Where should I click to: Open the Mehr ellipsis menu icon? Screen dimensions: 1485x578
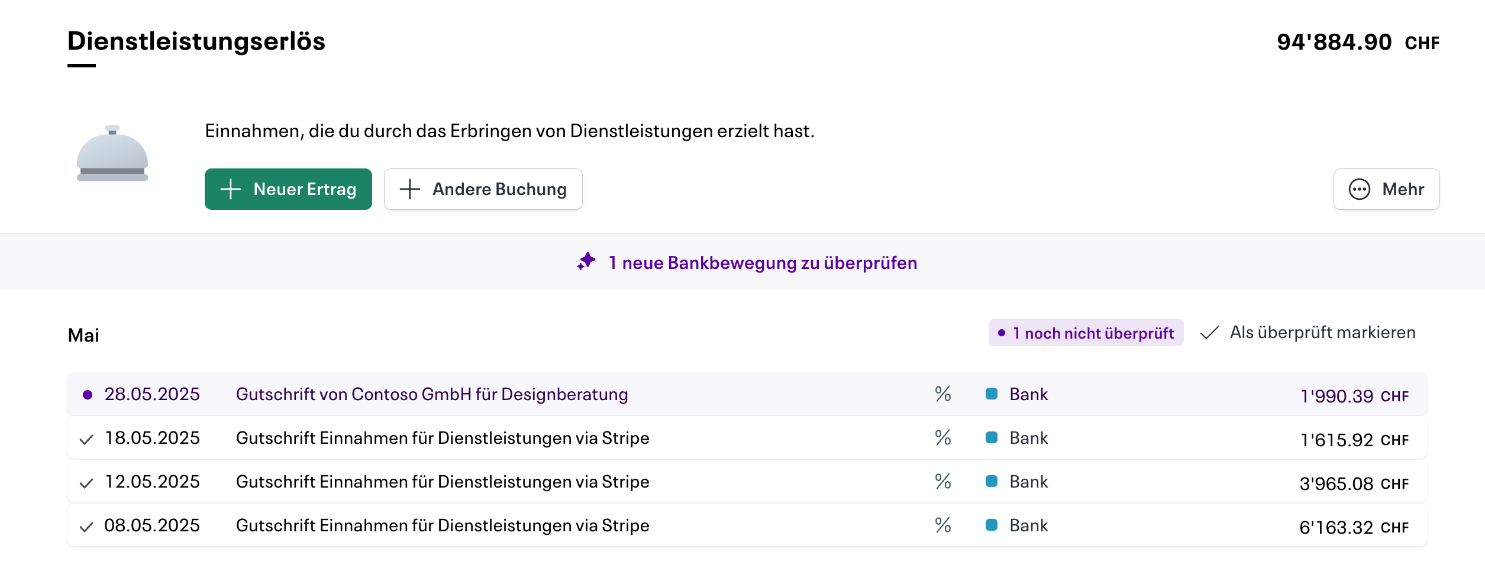tap(1360, 189)
